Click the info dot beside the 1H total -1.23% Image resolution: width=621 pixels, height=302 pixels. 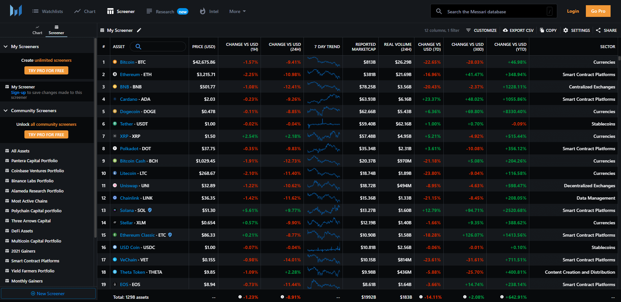click(x=240, y=297)
